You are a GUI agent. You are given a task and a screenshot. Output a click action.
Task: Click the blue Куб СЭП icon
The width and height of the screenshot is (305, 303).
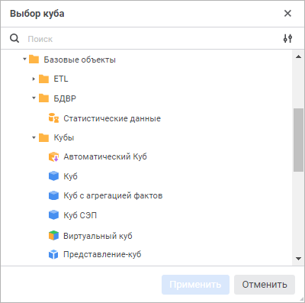coord(53,215)
